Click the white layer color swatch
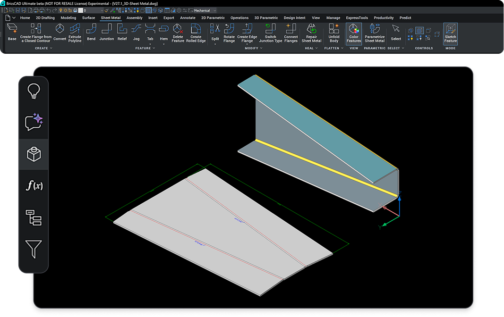 [81, 10]
